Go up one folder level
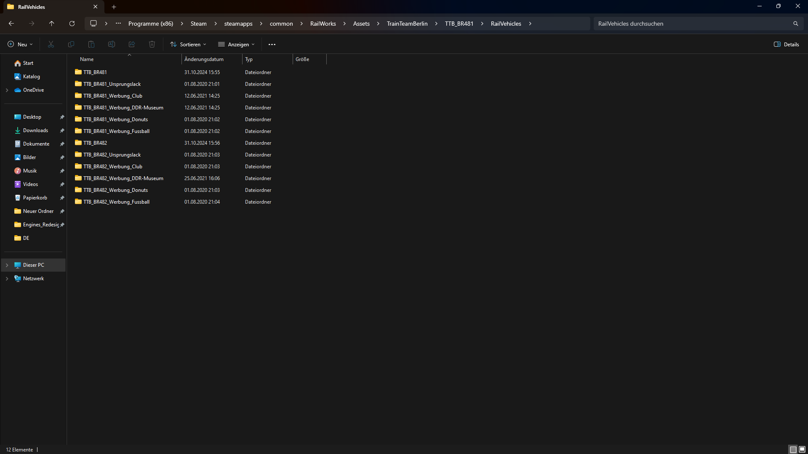 pyautogui.click(x=52, y=24)
